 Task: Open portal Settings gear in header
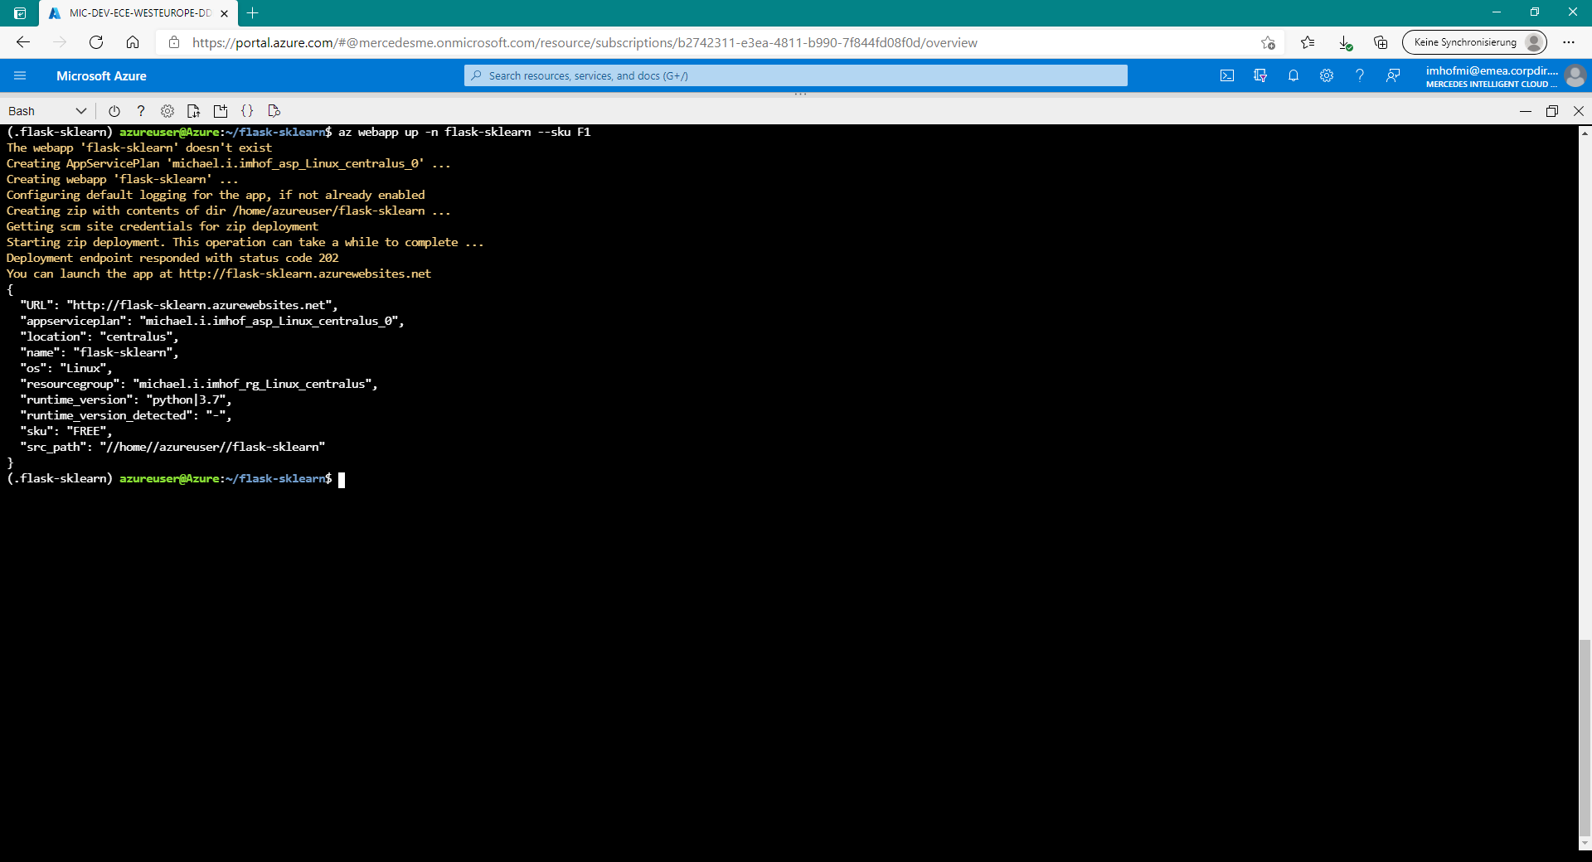point(1327,75)
